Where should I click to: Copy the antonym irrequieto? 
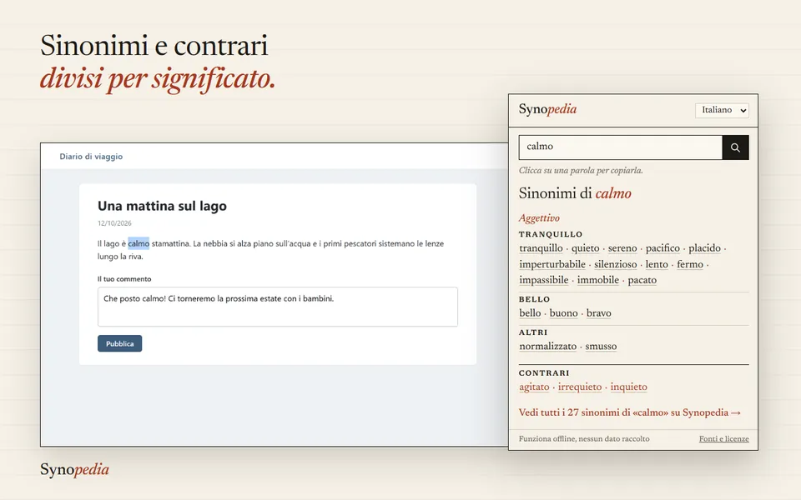[580, 387]
